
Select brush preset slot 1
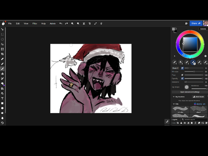(x=175, y=62)
